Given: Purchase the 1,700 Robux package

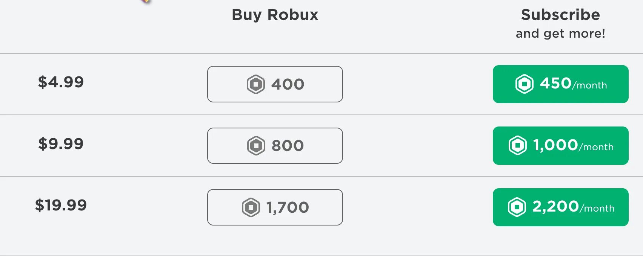Looking at the screenshot, I should (x=275, y=207).
